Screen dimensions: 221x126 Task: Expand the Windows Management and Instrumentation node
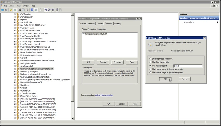click(x=15, y=69)
